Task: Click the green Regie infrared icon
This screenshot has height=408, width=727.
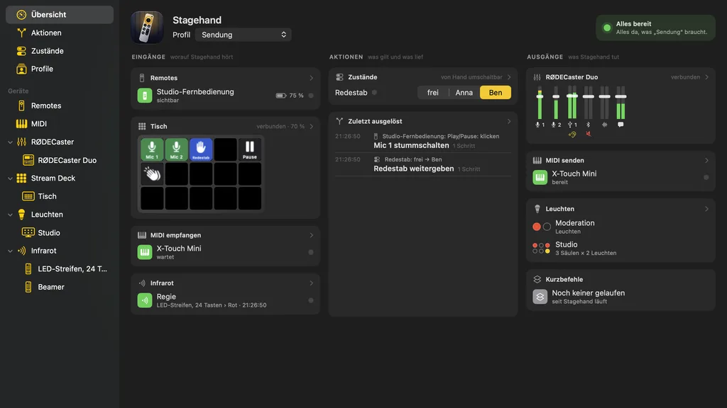Action: click(145, 300)
